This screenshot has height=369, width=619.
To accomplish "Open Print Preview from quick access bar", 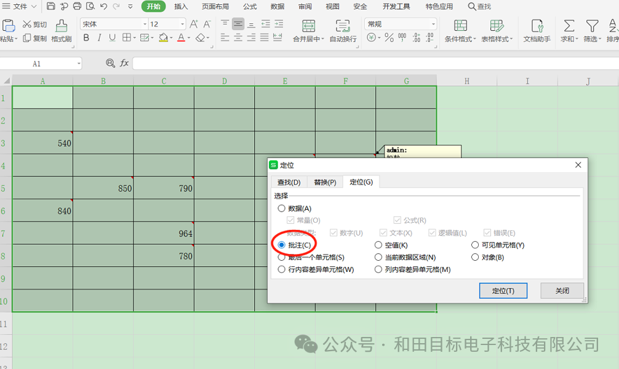I will click(x=90, y=6).
